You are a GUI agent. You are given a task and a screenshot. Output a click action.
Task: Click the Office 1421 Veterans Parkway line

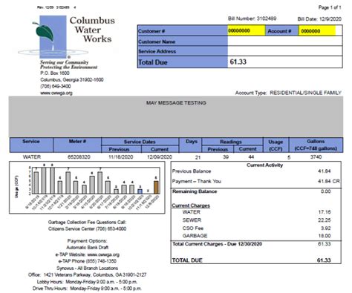[x=87, y=275]
